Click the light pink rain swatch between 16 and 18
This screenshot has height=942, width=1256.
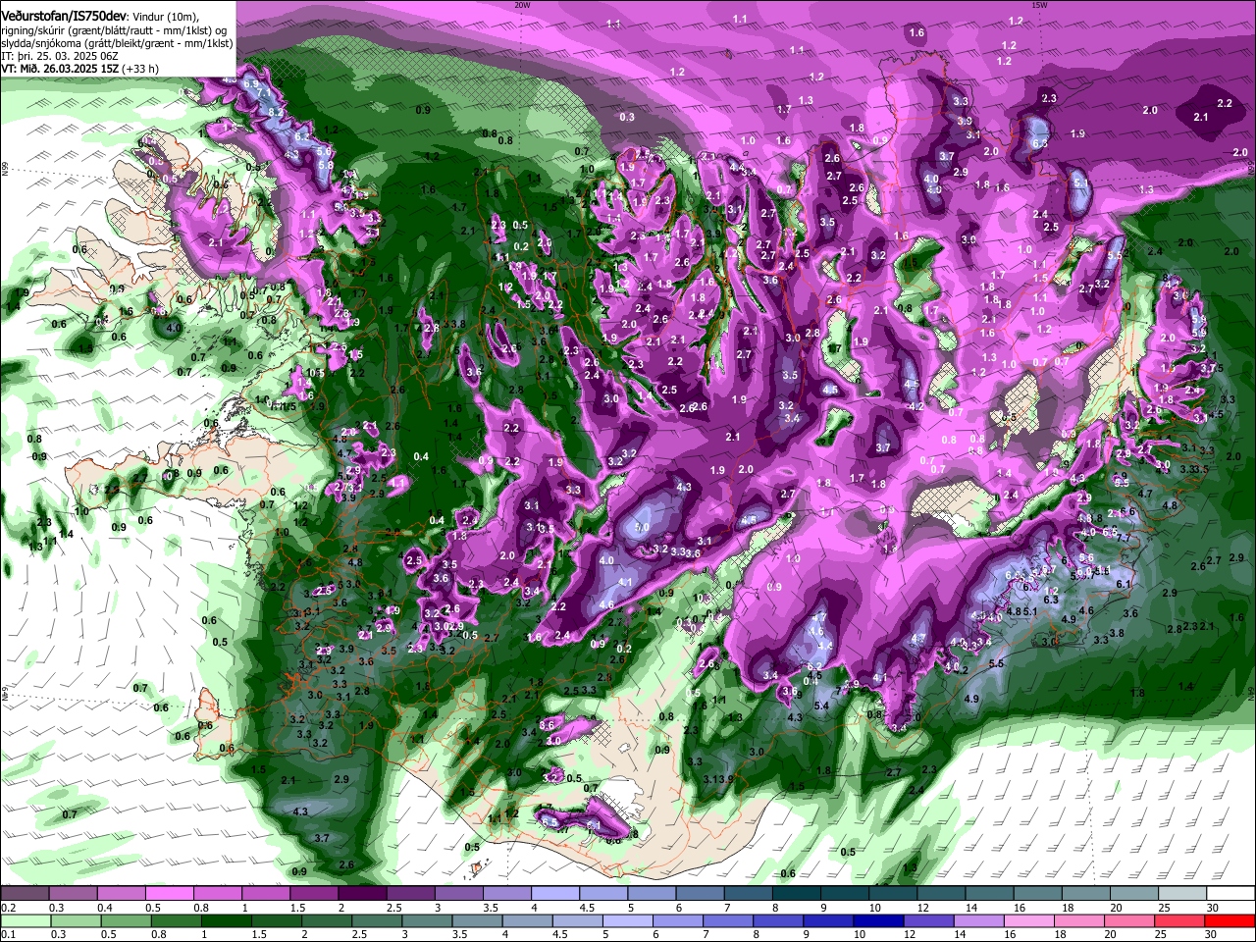point(1028,920)
